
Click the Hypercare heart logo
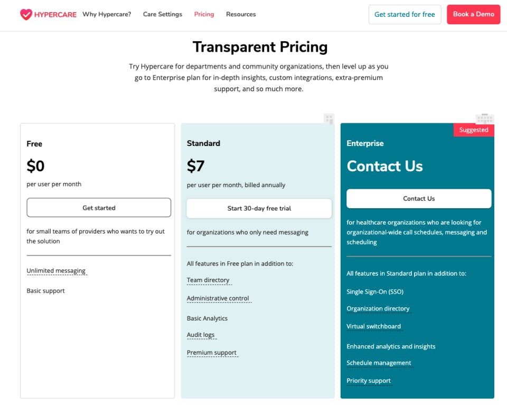coord(26,14)
